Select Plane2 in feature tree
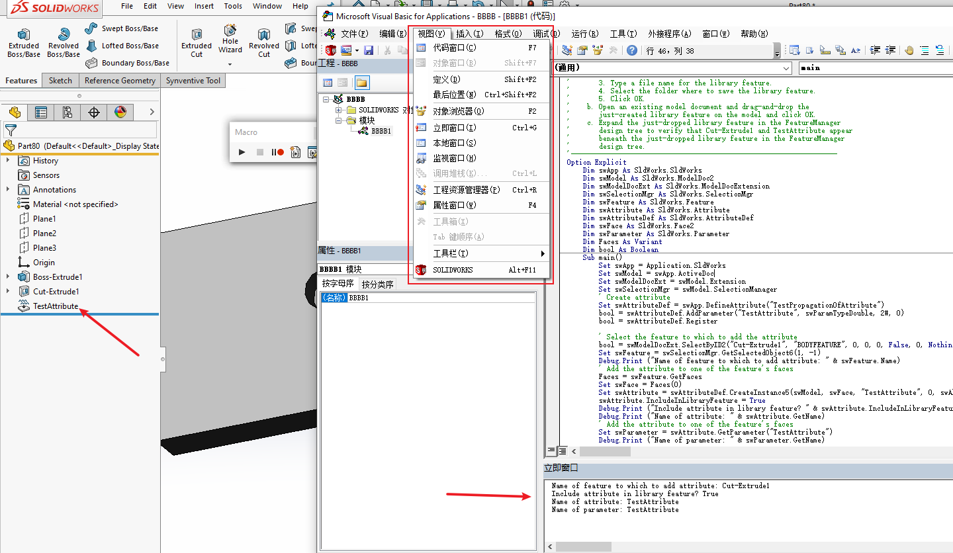953x553 pixels. pyautogui.click(x=44, y=234)
